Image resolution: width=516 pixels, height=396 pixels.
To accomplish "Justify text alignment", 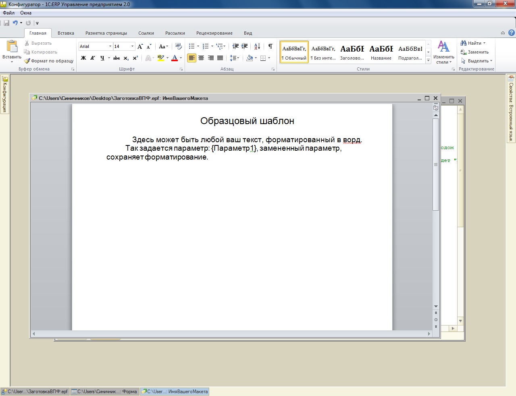I will 220,58.
